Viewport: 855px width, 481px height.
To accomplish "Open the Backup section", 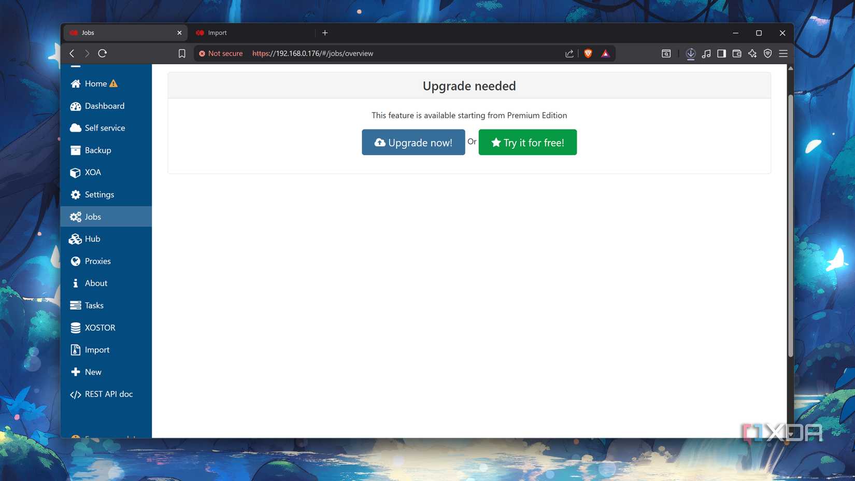I will (x=106, y=150).
